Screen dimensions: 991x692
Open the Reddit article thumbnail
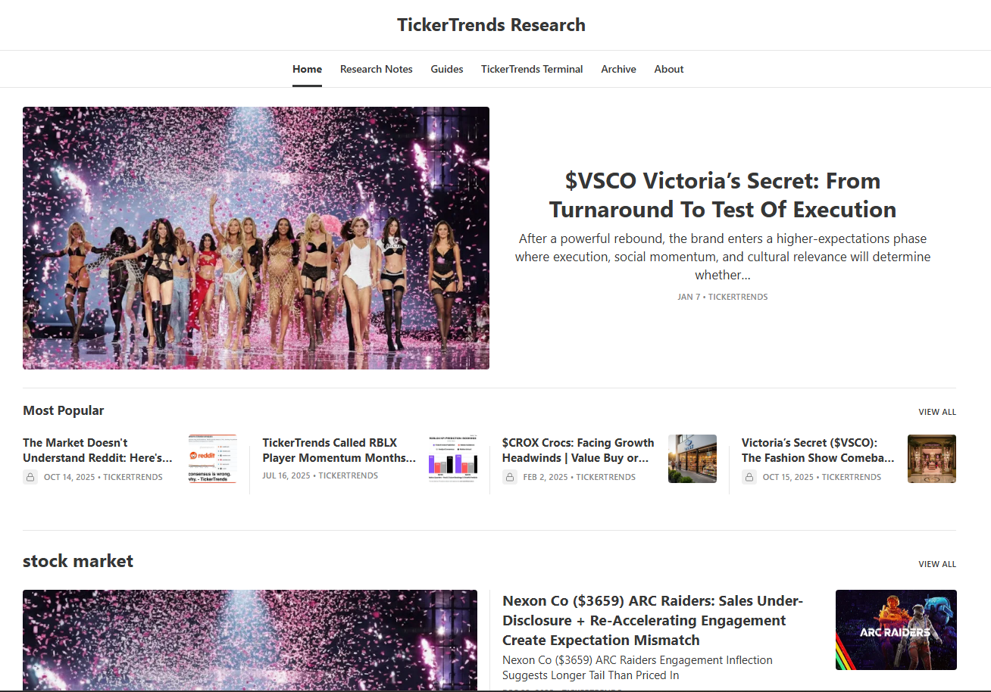[212, 459]
